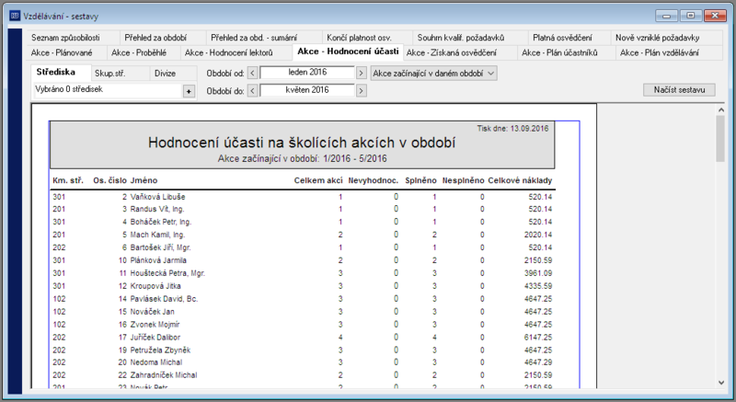
Task: Select the row for Juříček Dalibor
Action: click(x=303, y=338)
